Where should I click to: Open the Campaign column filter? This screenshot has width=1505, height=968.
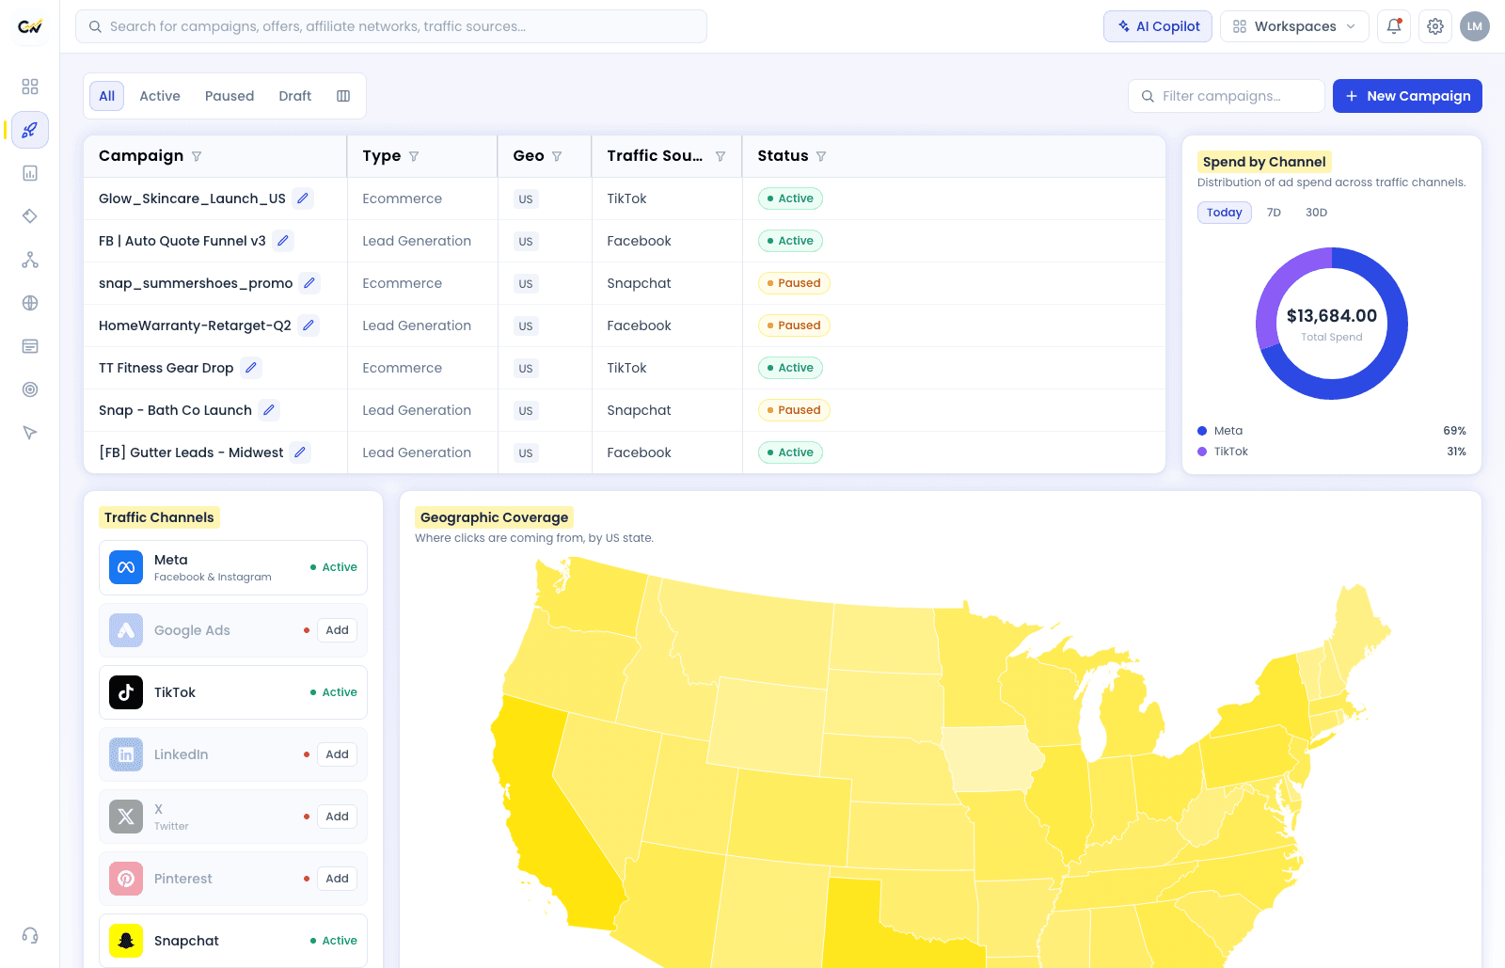197,156
